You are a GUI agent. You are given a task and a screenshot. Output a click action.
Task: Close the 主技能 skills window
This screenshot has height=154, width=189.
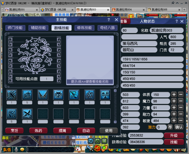[x=116, y=20]
